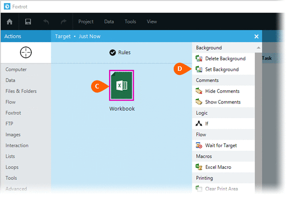Expand the Interaction action category

pyautogui.click(x=17, y=145)
